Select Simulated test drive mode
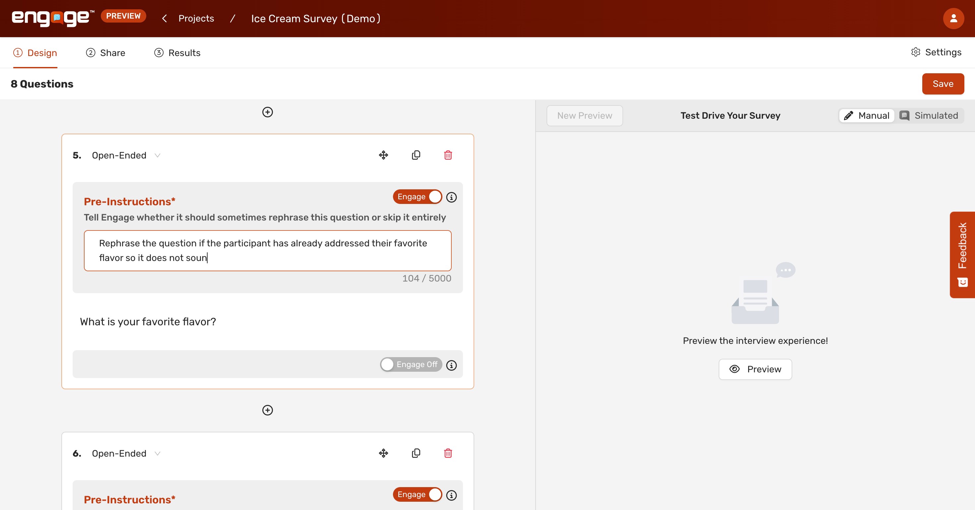Viewport: 975px width, 510px height. click(929, 115)
